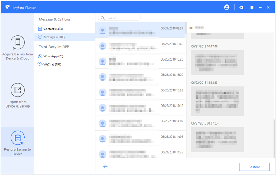Click message bubble under 06/22/2018 15:38:13
The image size is (276, 175).
(x=217, y=101)
